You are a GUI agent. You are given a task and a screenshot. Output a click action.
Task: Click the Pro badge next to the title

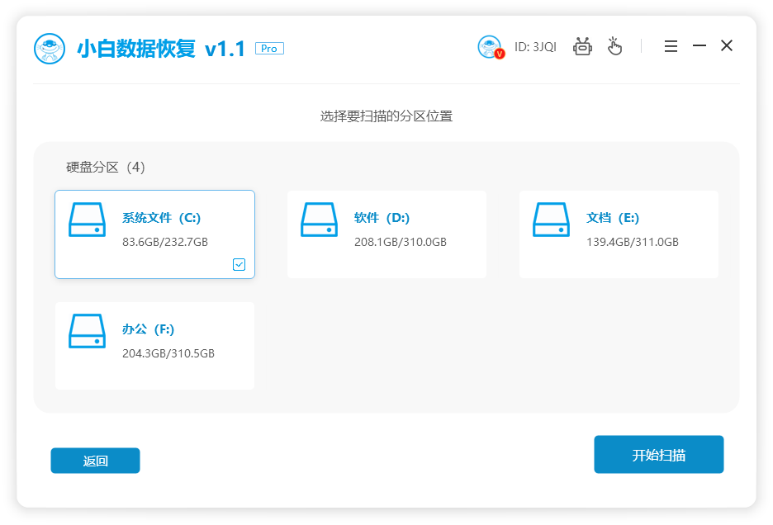pyautogui.click(x=268, y=48)
